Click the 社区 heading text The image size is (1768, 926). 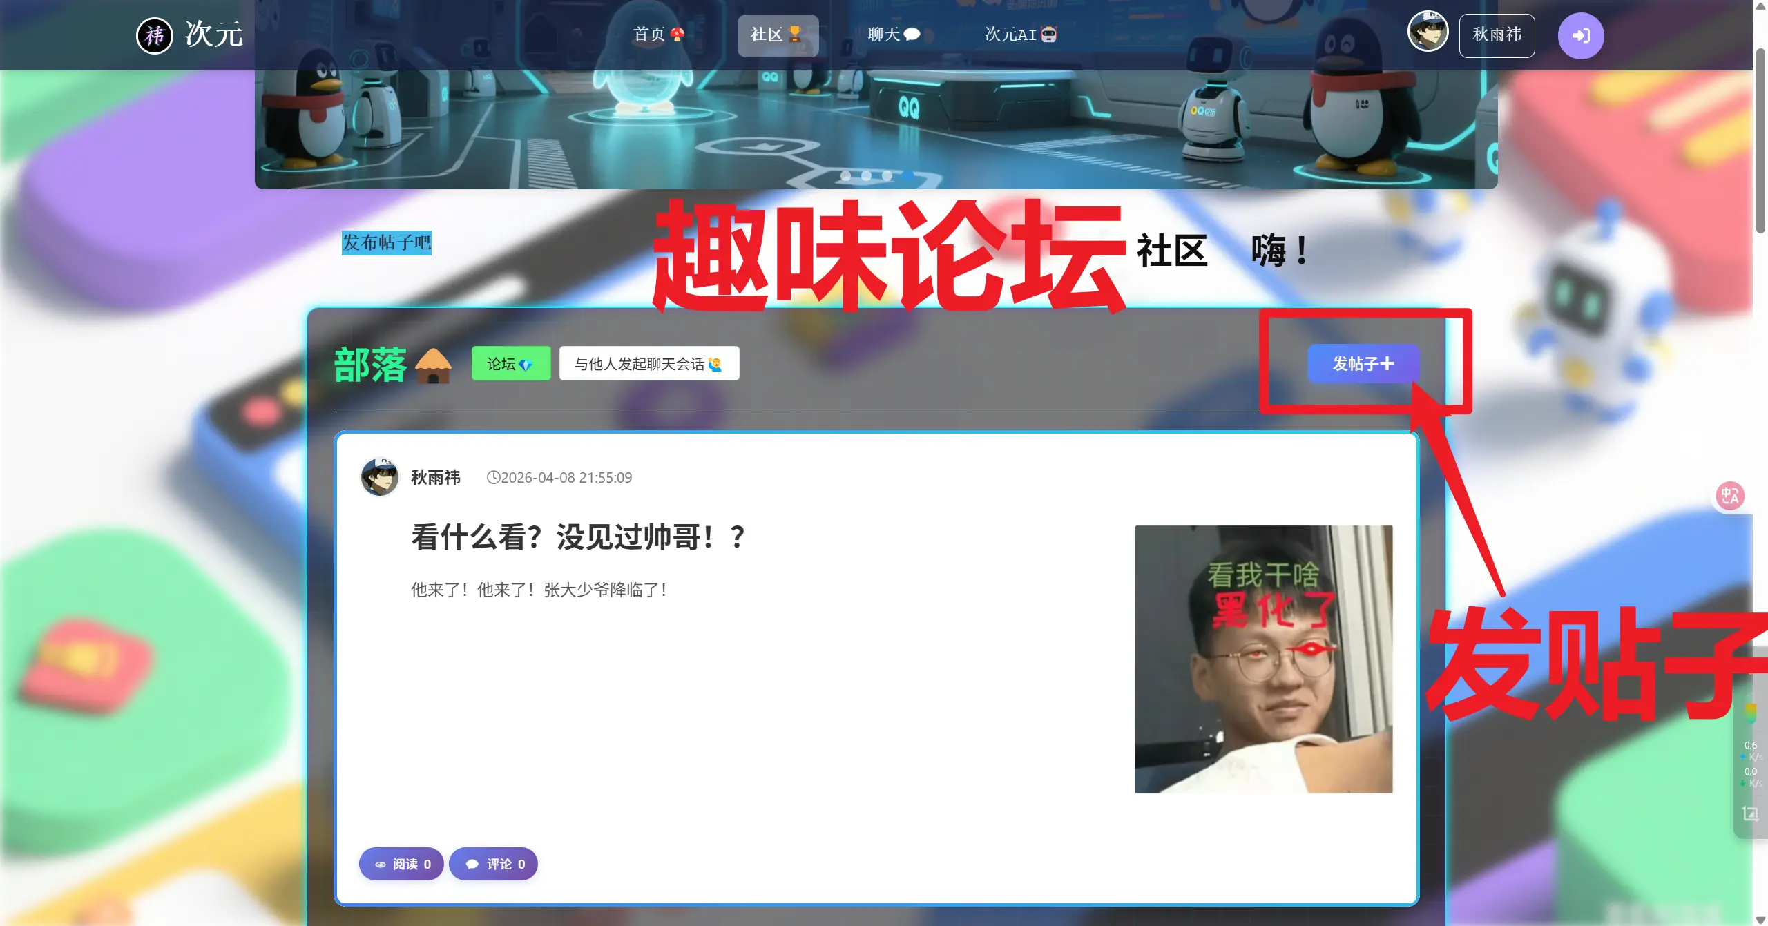(1172, 250)
